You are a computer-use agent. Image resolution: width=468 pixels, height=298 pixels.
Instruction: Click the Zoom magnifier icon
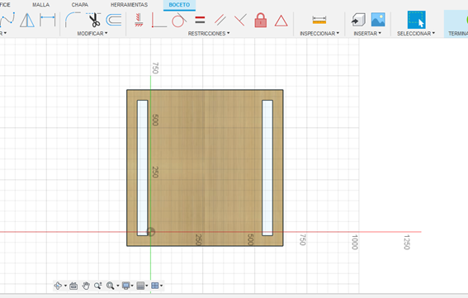(x=98, y=286)
